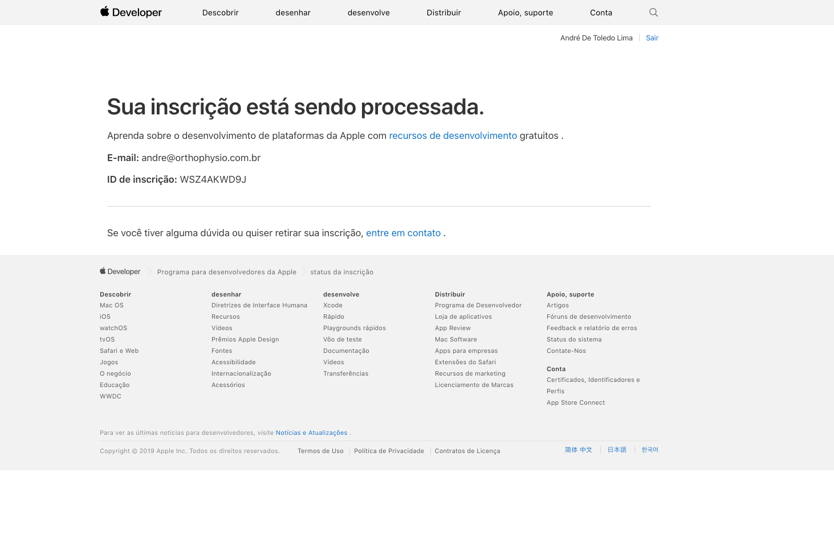The image size is (834, 543).
Task: Open Status do sistema footer link
Action: point(574,339)
